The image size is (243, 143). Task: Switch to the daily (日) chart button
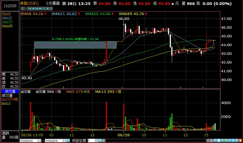tap(44, 9)
